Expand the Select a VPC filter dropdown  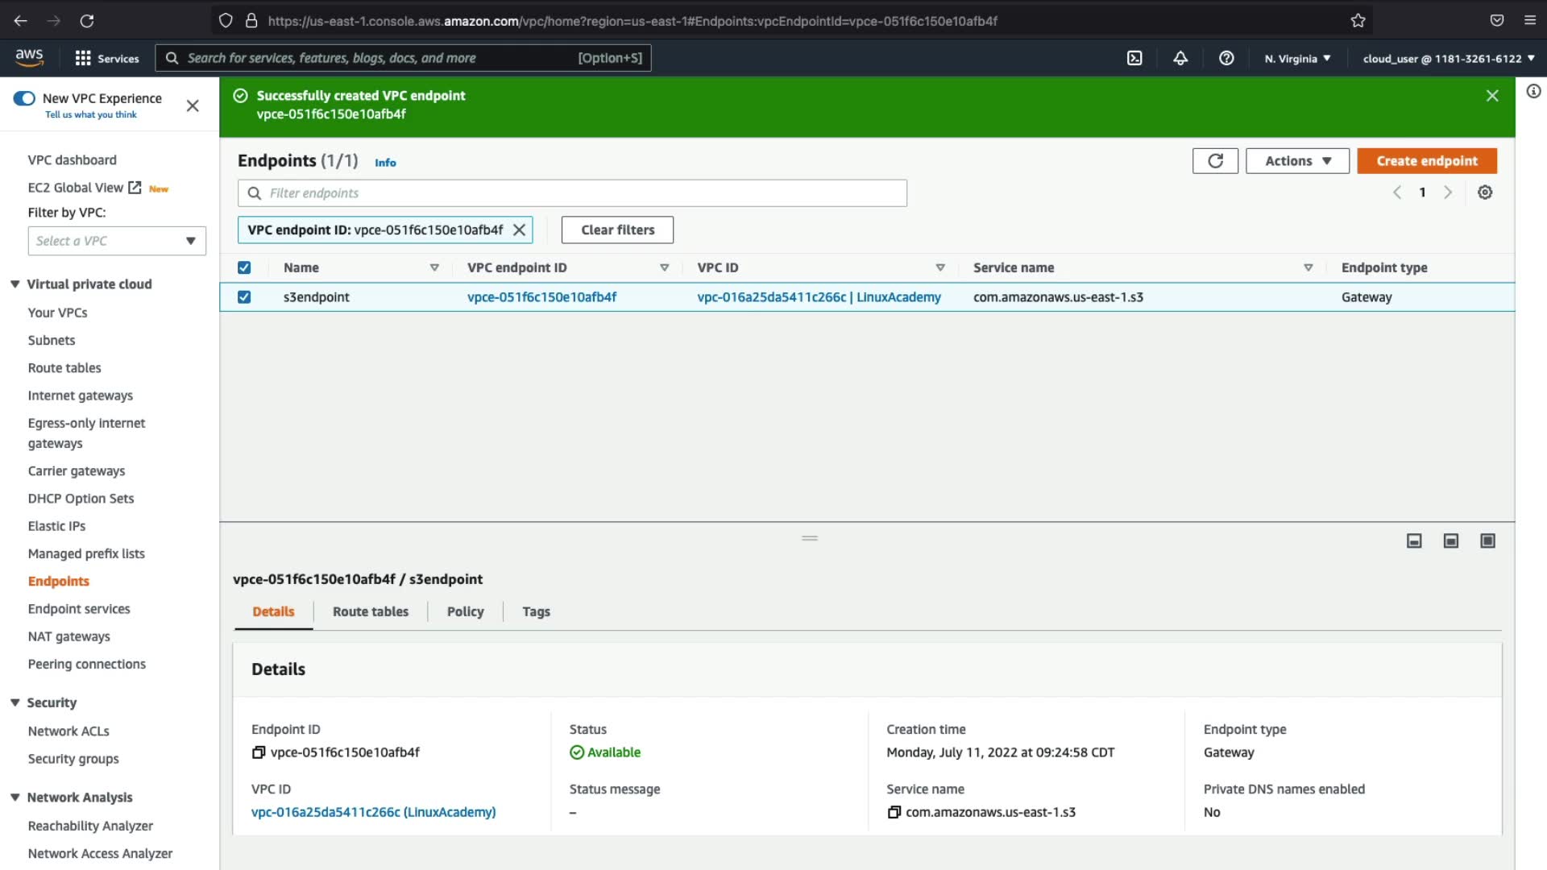[117, 241]
